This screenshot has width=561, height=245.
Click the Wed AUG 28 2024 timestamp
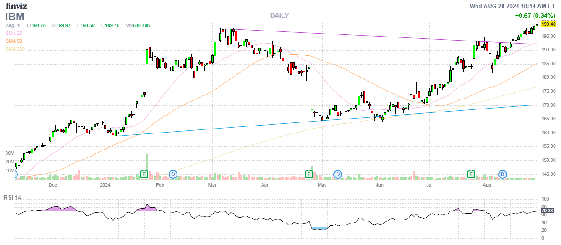pos(512,6)
